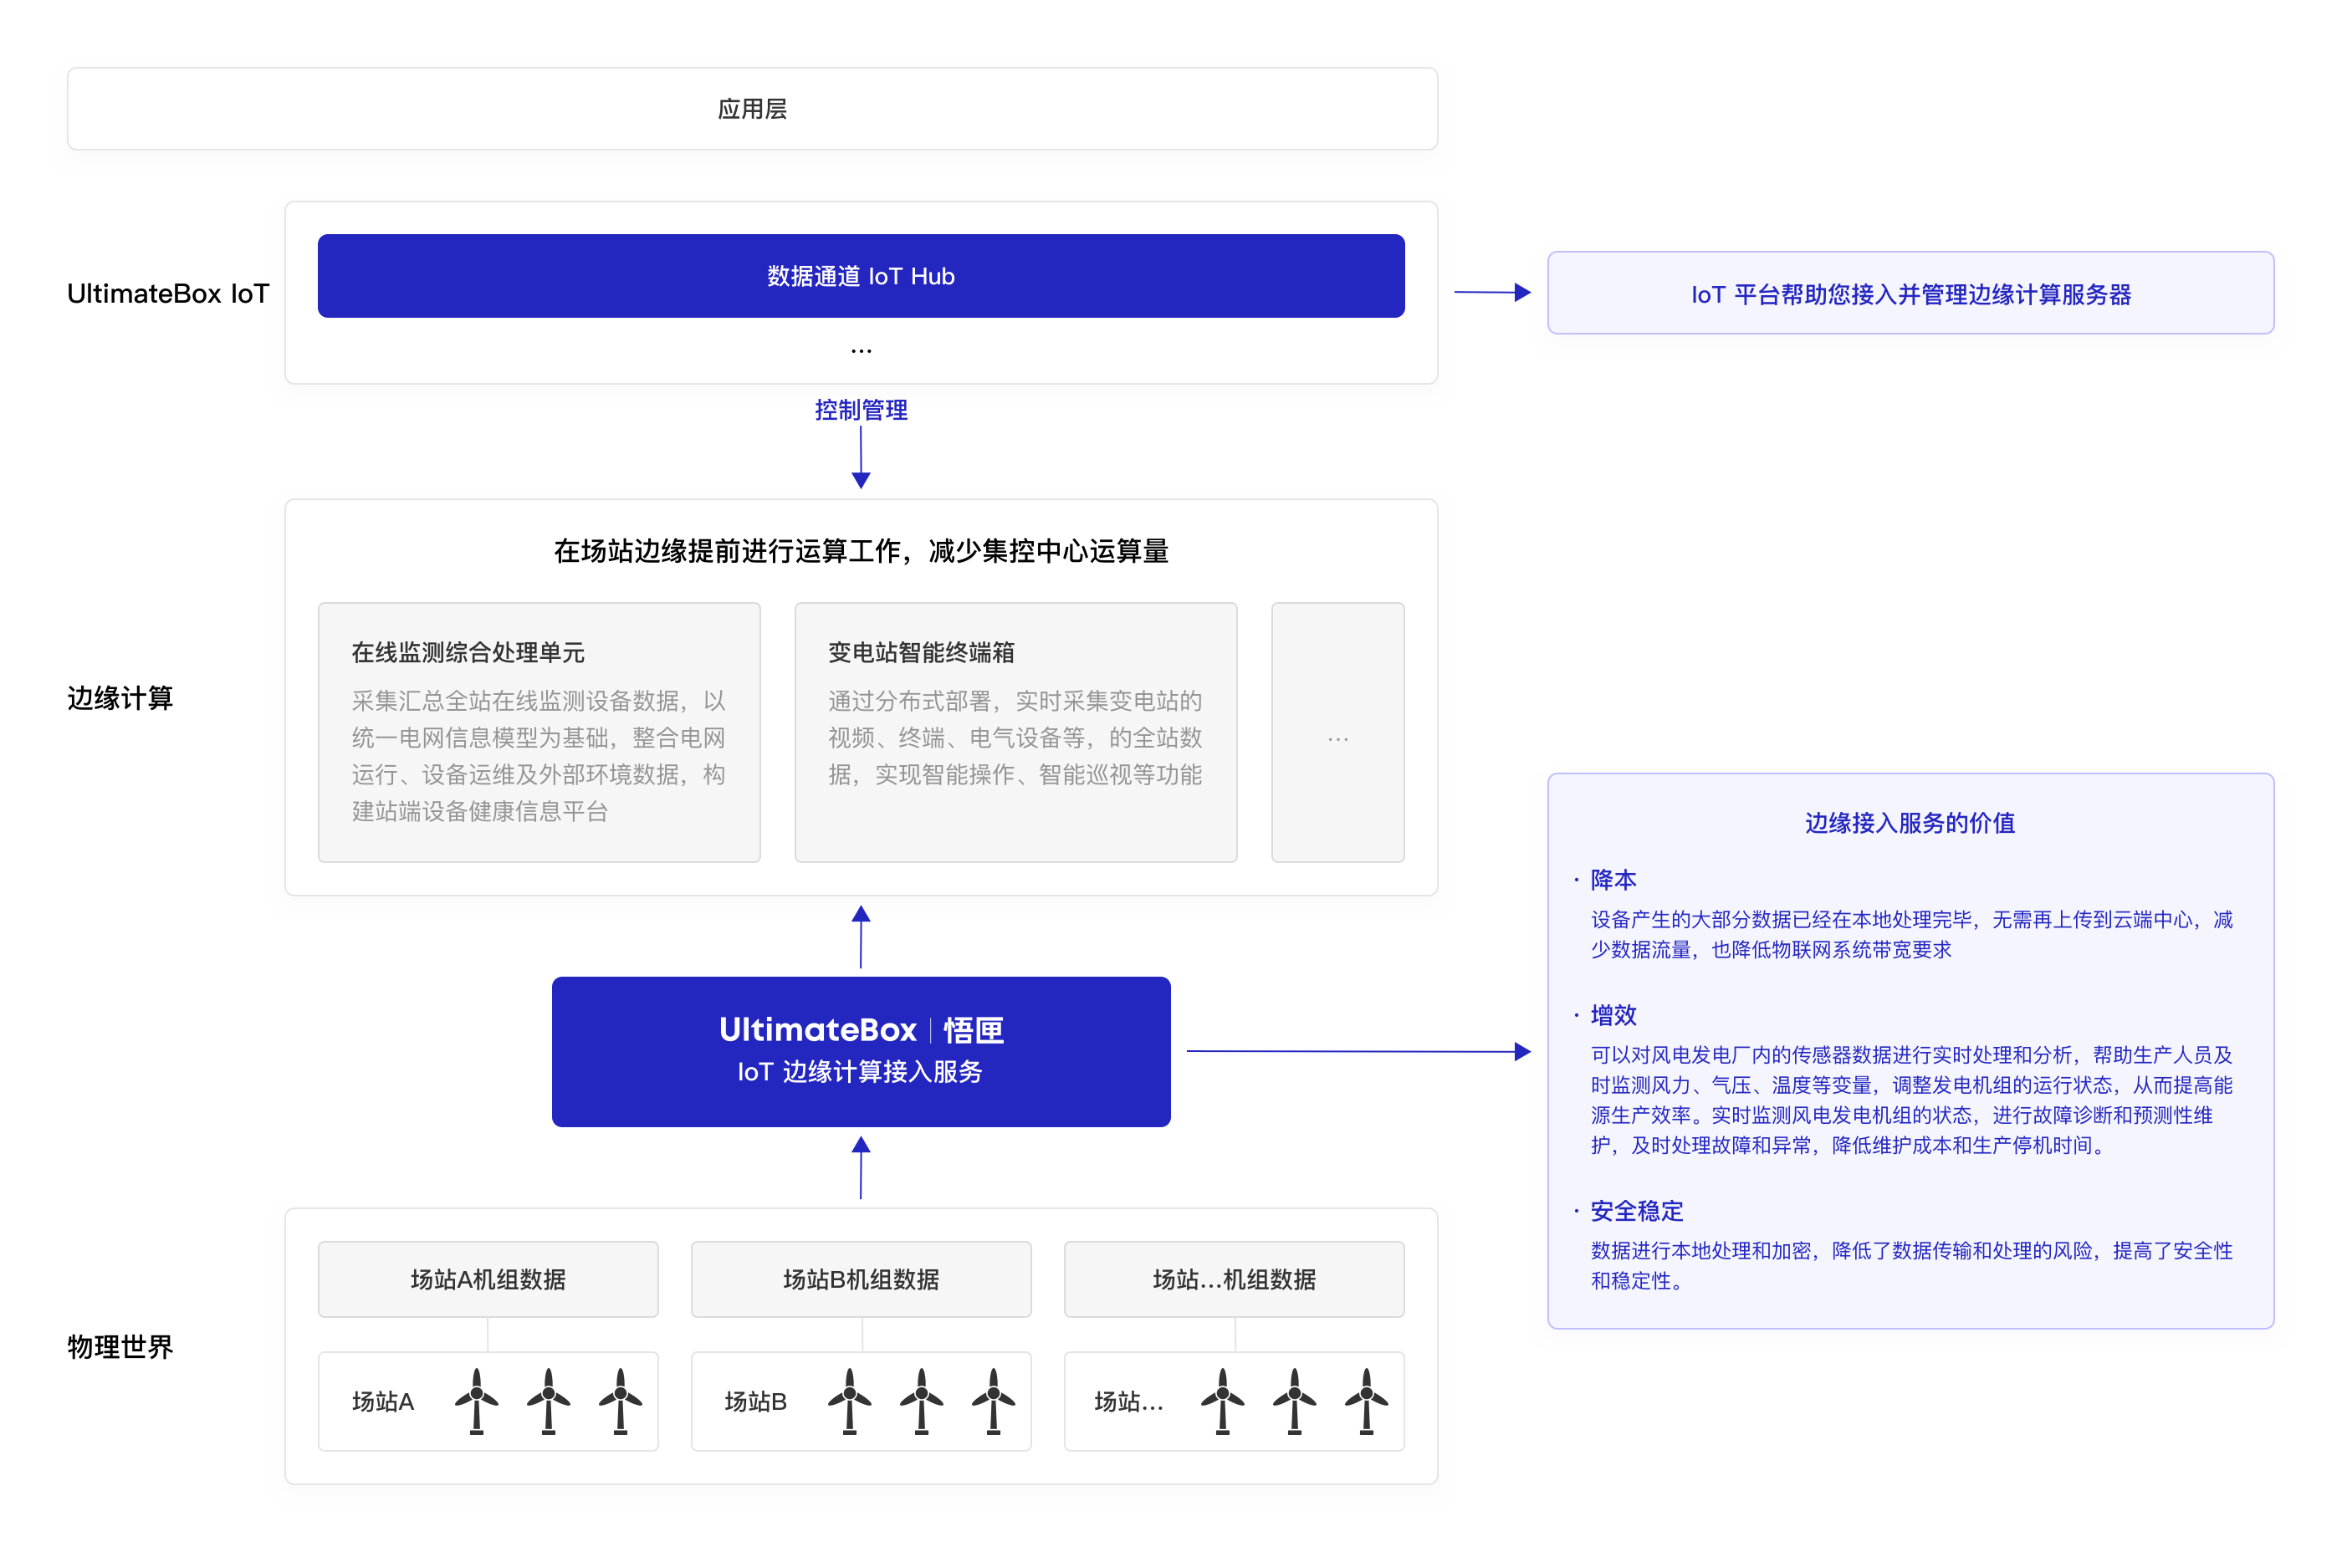Viewport: 2342px width, 1552px height.
Task: Select 场站B机组数据 box
Action: 860,1279
